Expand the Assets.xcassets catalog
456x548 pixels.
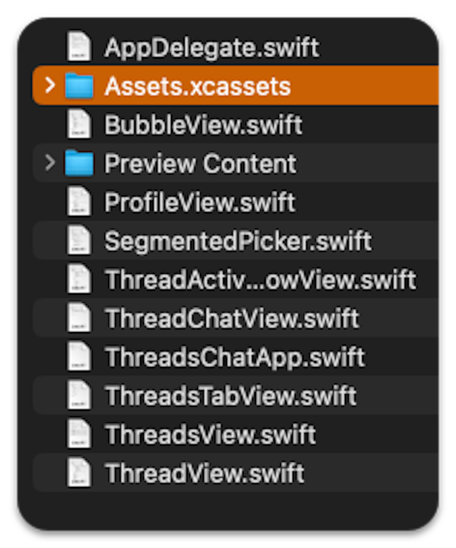coord(50,86)
